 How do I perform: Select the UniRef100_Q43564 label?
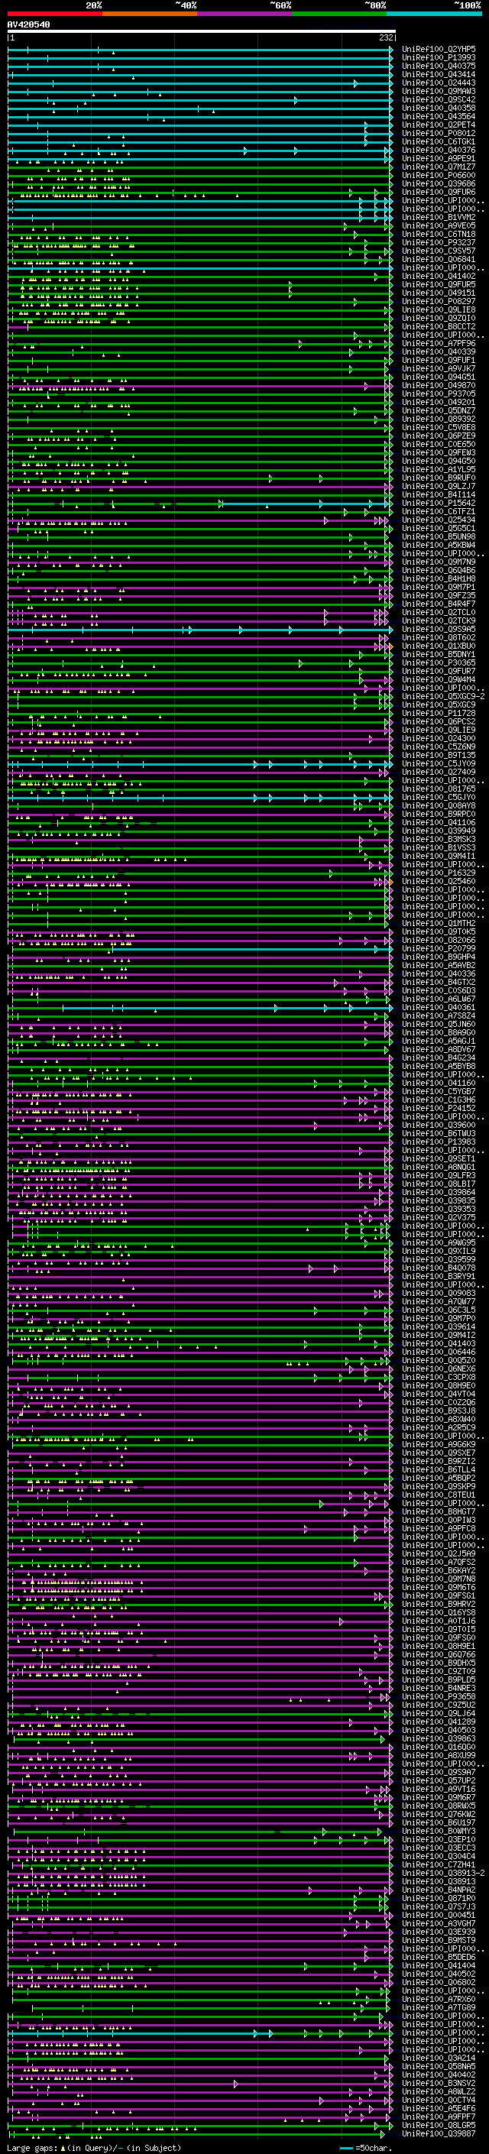pyautogui.click(x=439, y=116)
